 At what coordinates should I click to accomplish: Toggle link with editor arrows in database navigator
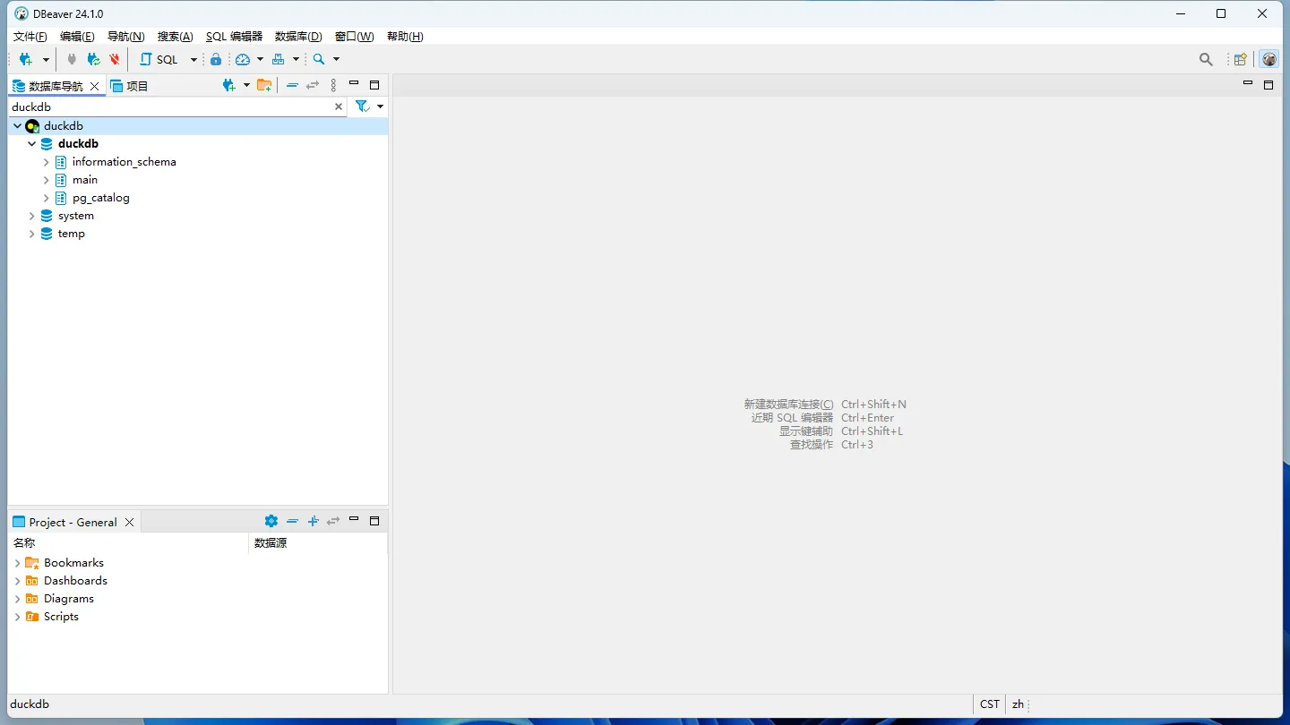313,85
